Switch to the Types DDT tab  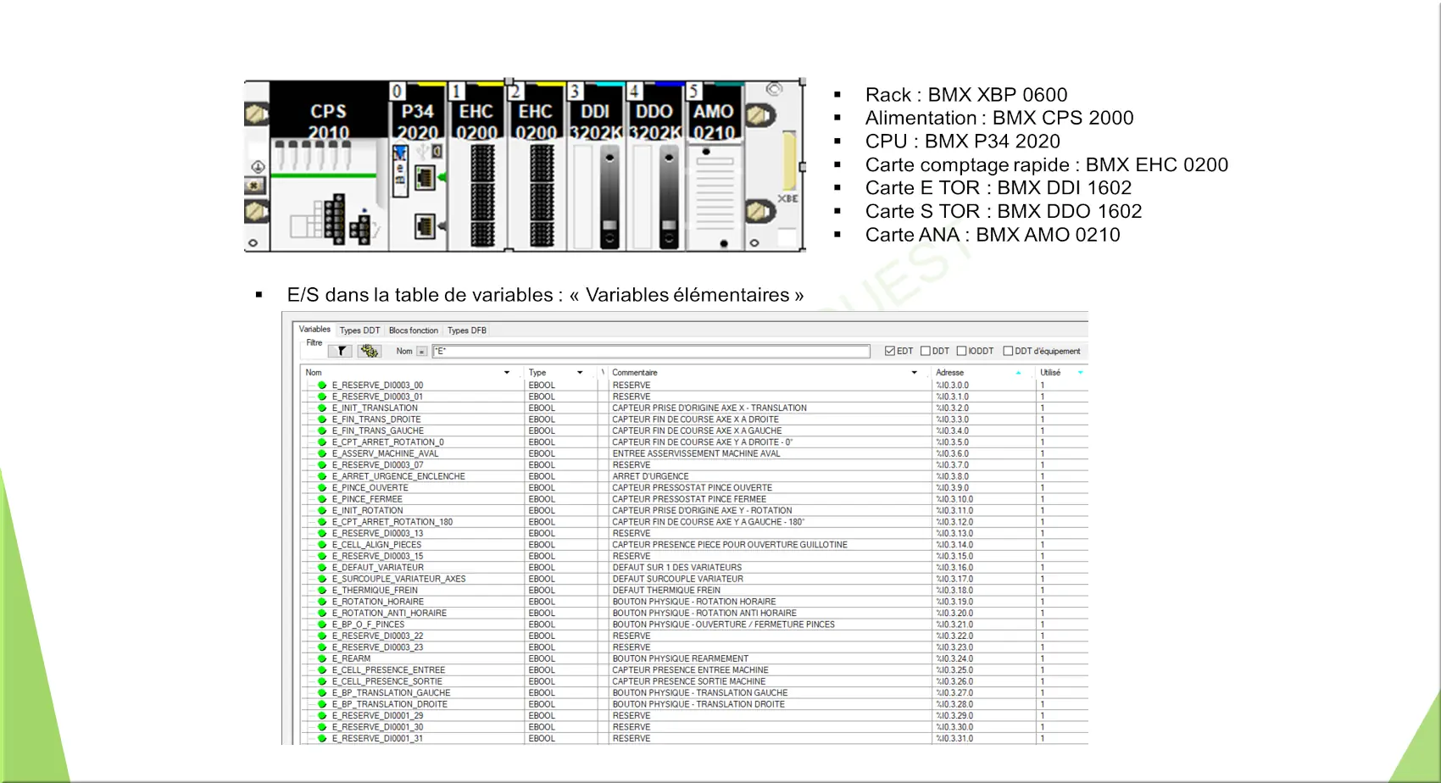[x=359, y=330]
